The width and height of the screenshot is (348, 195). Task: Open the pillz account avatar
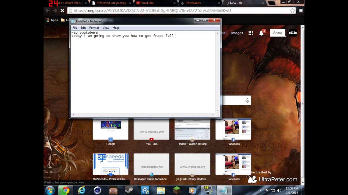pyautogui.click(x=293, y=33)
